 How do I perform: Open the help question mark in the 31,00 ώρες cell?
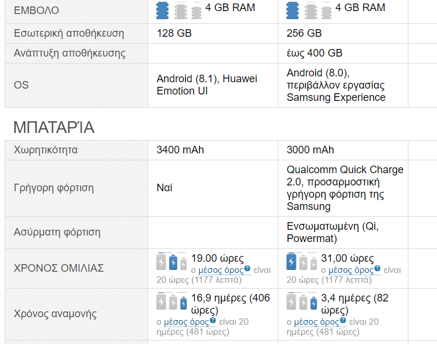(x=377, y=269)
